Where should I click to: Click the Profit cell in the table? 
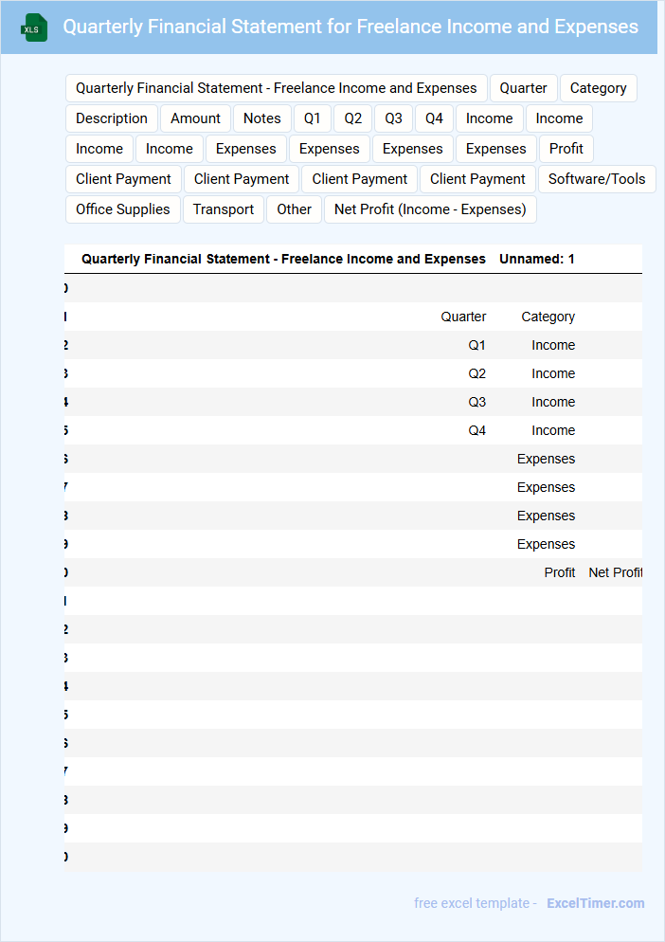(559, 572)
